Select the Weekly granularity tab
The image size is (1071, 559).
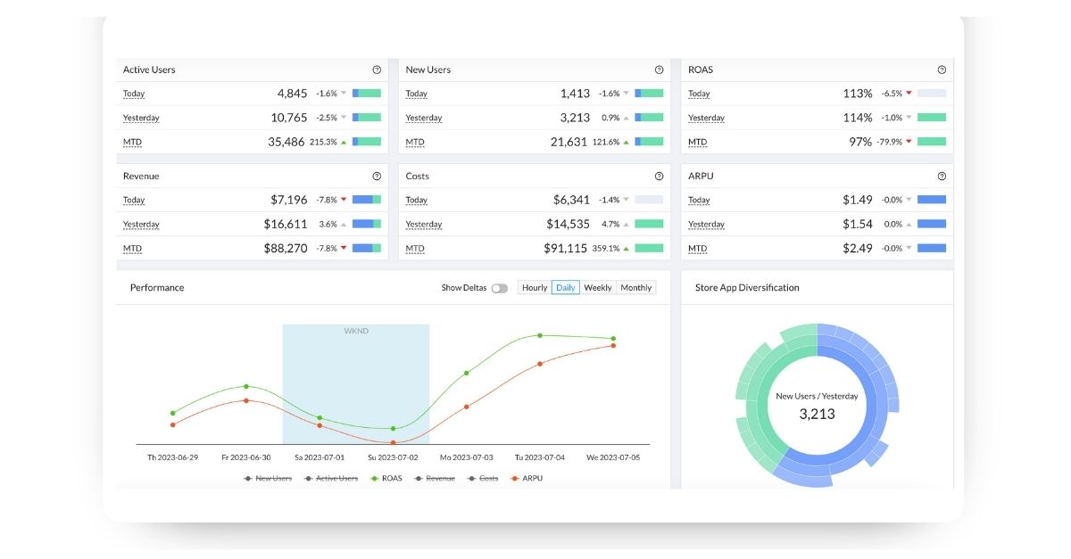(598, 288)
